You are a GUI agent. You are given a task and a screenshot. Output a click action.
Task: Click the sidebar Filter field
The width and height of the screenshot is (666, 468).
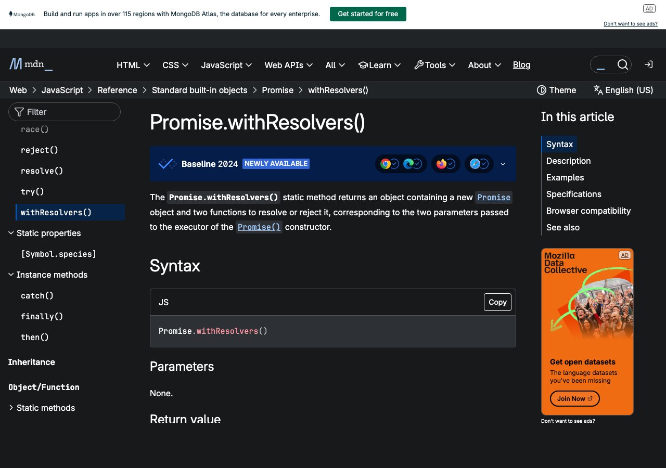click(65, 112)
